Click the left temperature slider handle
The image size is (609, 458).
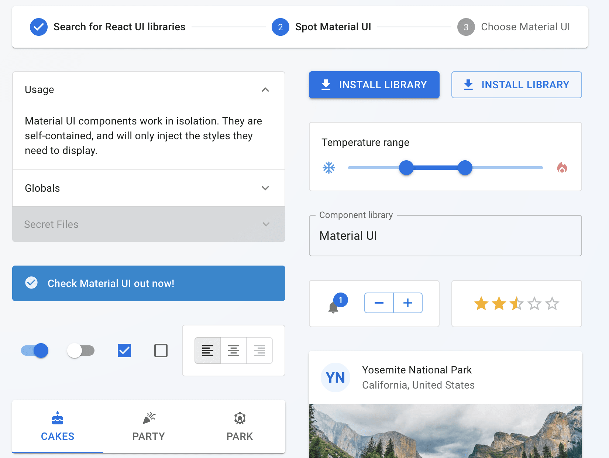pyautogui.click(x=406, y=168)
